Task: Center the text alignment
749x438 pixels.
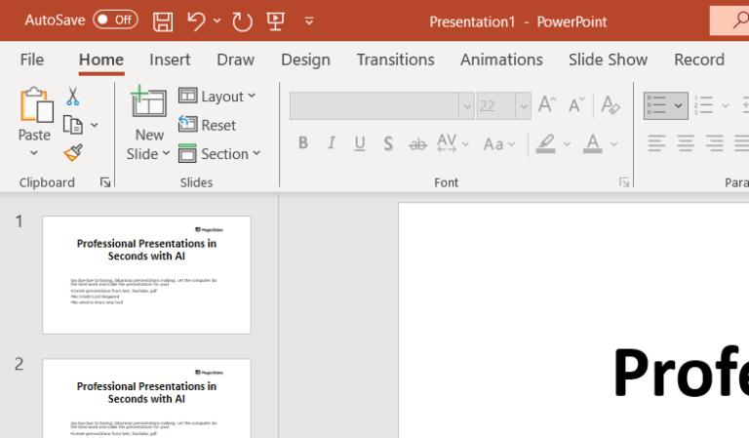Action: (686, 142)
